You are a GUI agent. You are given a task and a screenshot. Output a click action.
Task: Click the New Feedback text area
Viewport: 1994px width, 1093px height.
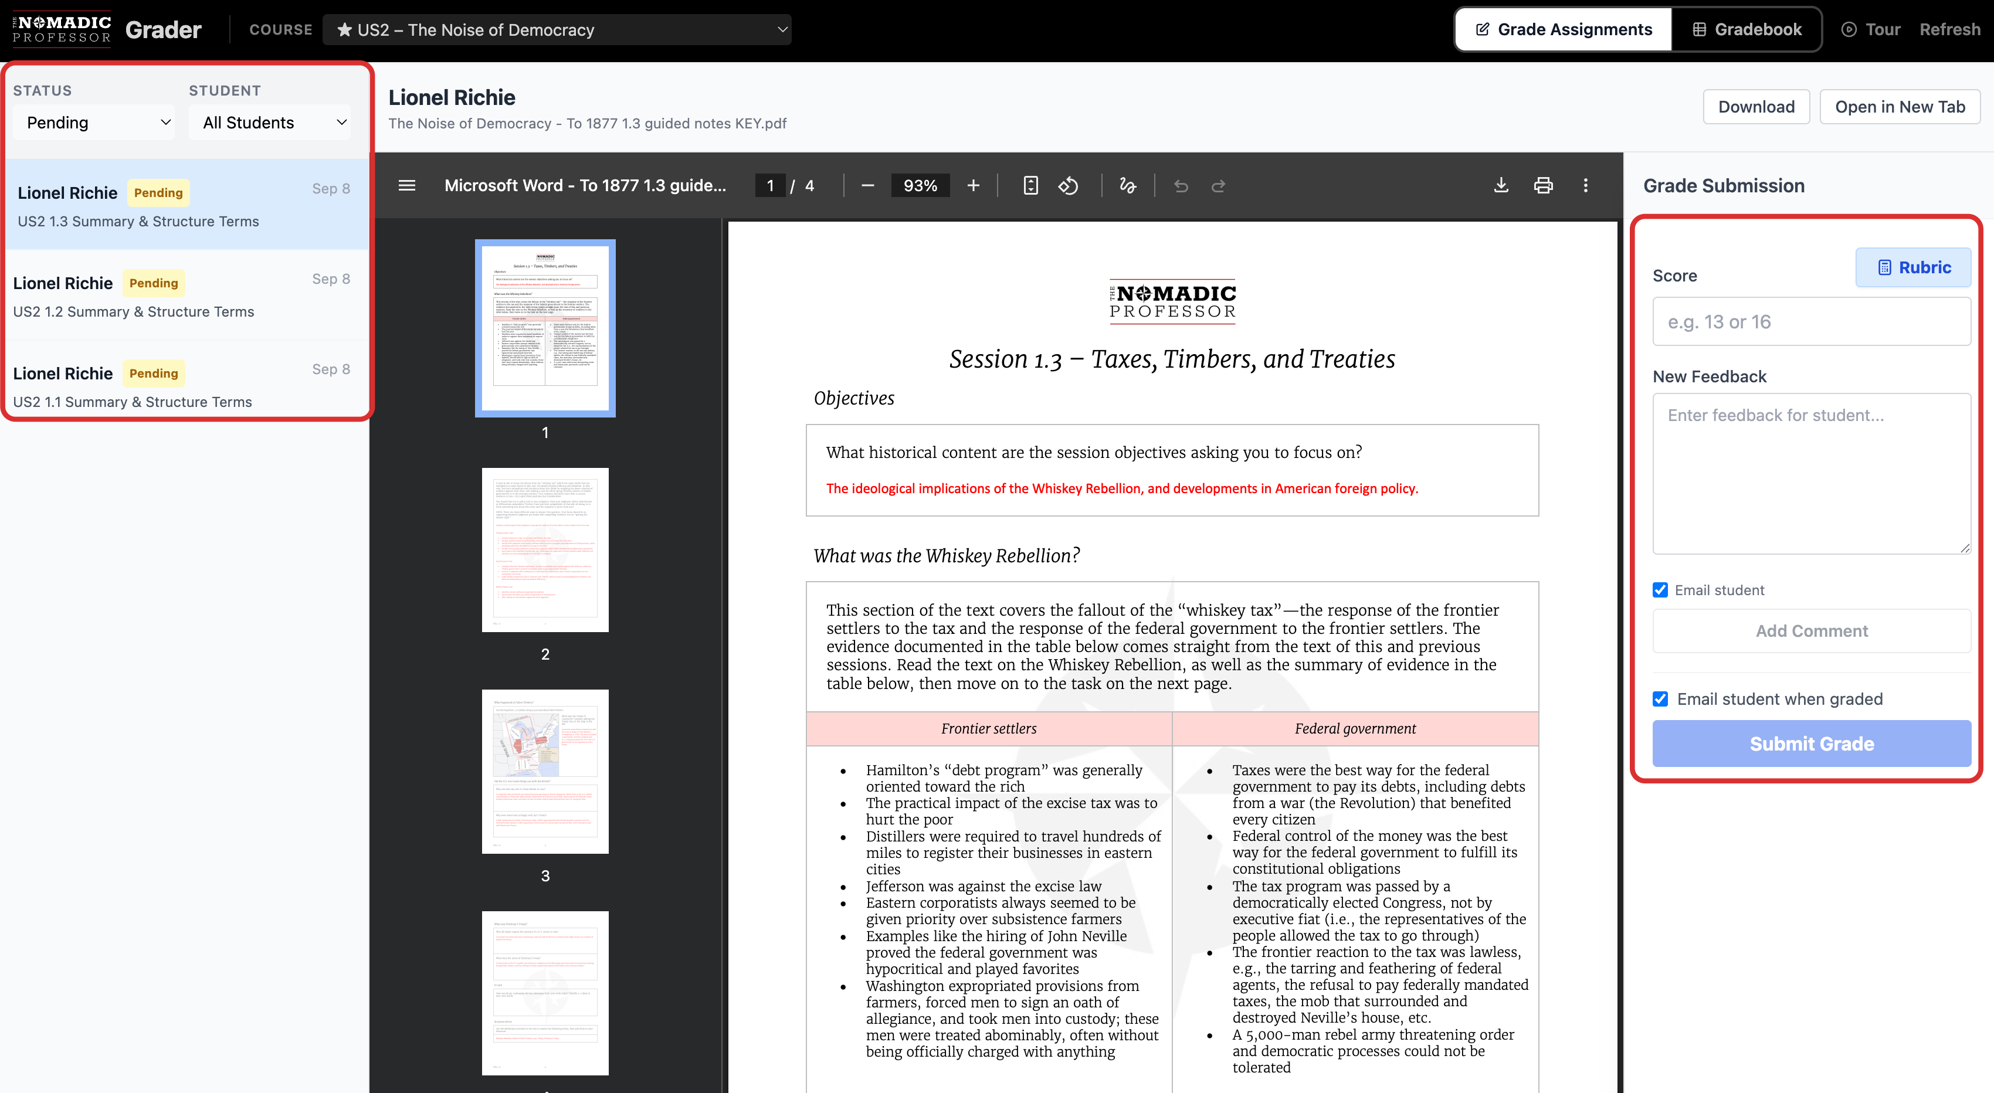(1812, 474)
